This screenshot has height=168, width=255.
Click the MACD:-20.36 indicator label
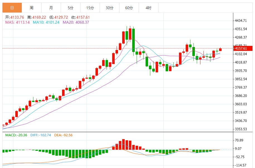[16, 135]
